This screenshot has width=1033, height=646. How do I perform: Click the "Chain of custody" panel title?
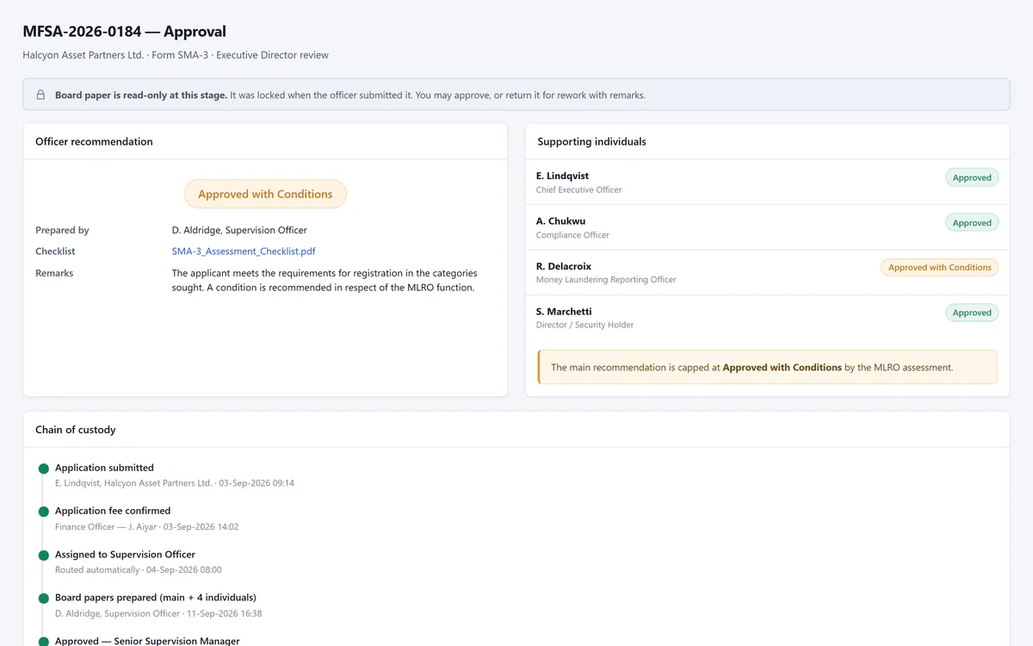coord(76,430)
